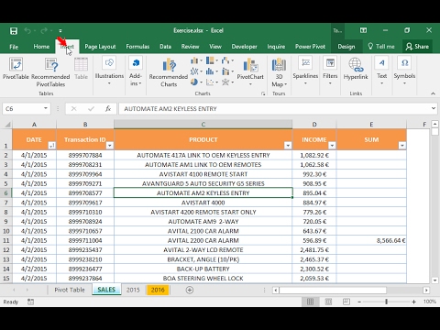Insert a column or bar chart
440x330 pixels.
[196, 60]
